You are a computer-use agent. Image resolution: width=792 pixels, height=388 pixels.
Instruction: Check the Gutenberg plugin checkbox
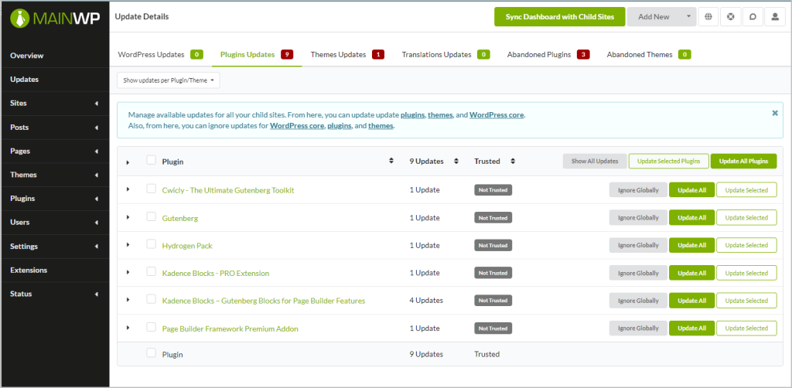pyautogui.click(x=151, y=217)
